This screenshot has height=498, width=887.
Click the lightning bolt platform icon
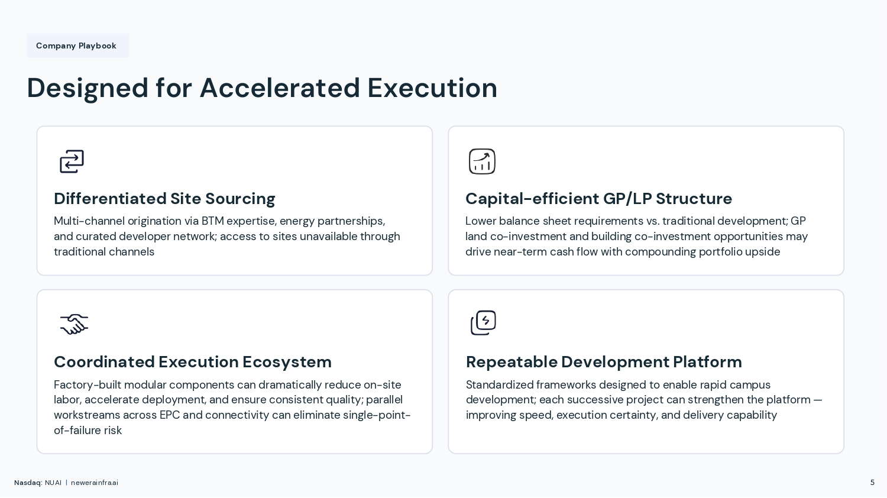(483, 323)
